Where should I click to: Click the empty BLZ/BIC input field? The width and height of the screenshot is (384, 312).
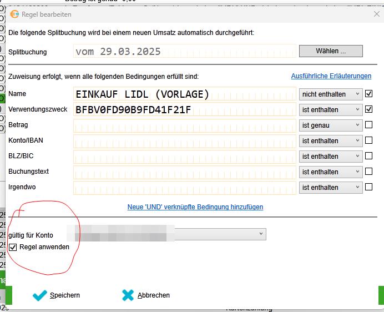(x=185, y=156)
